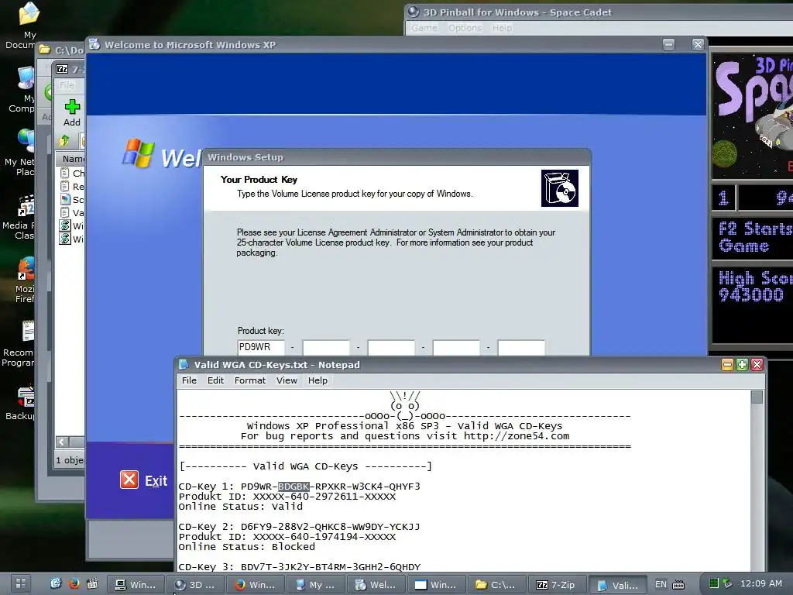Open the Format menu in Notepad
Image resolution: width=793 pixels, height=595 pixels.
click(250, 380)
